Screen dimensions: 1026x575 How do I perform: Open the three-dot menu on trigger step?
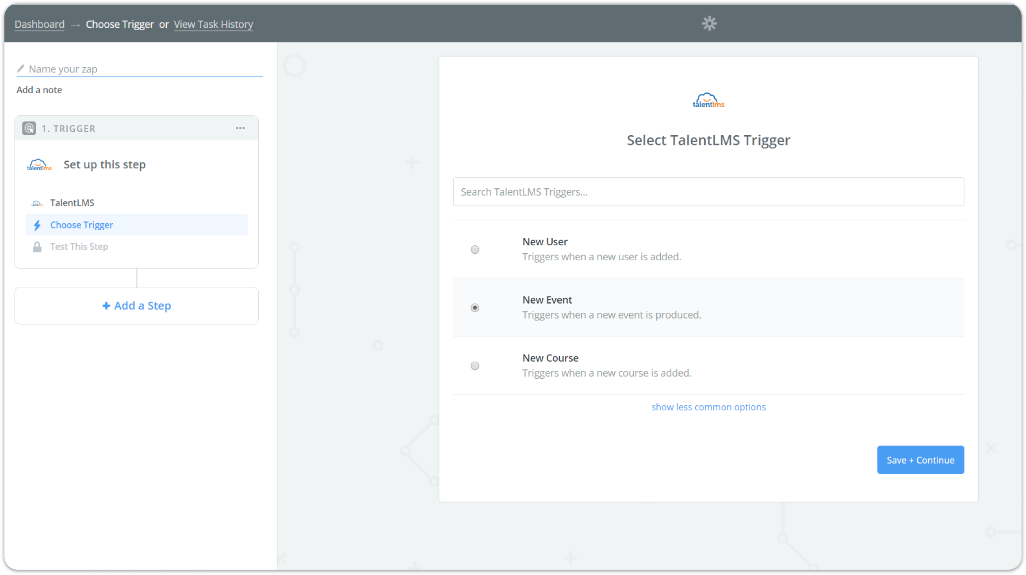pyautogui.click(x=240, y=128)
